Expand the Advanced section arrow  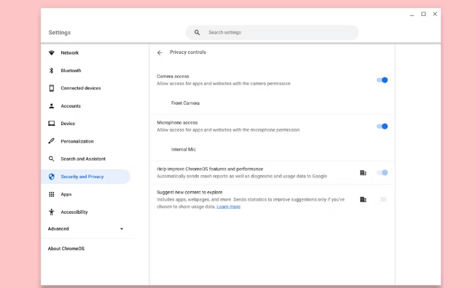click(x=122, y=229)
